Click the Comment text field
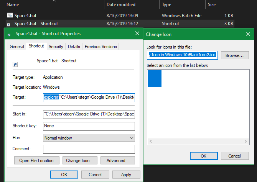Image resolution: width=257 pixels, height=182 pixels. (89, 149)
